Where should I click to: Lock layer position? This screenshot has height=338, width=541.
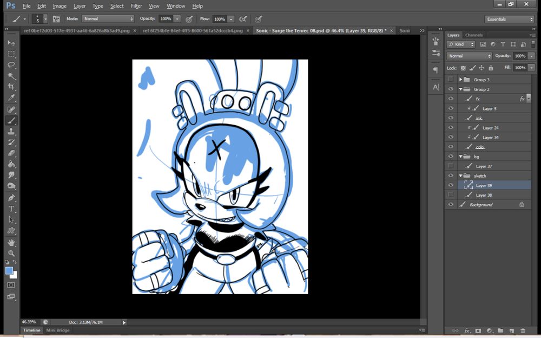click(481, 68)
